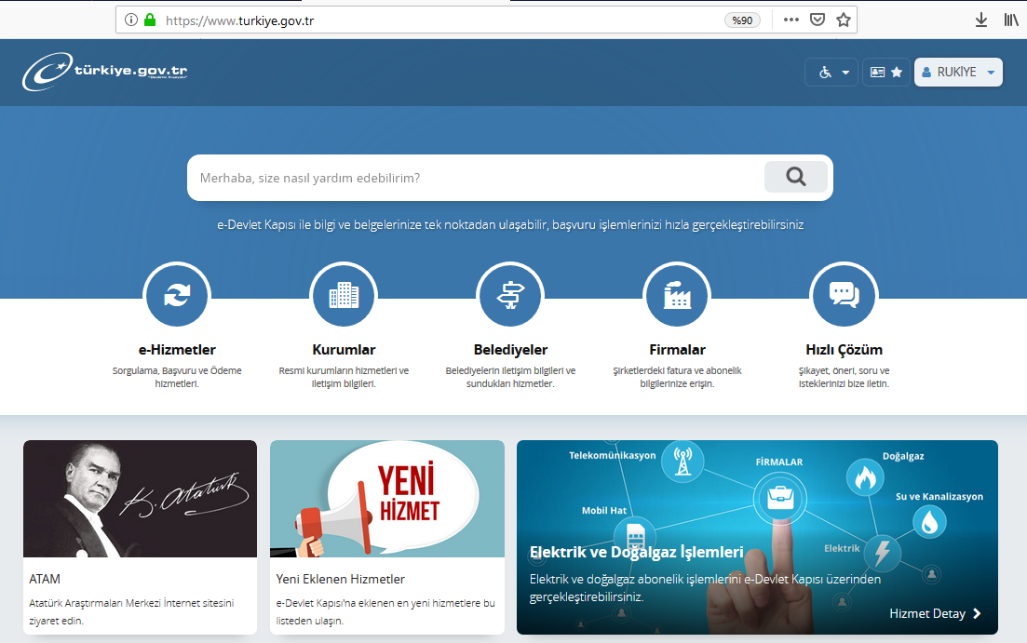This screenshot has width=1027, height=643.
Task: Open the Kurumlar building icon
Action: click(x=344, y=295)
